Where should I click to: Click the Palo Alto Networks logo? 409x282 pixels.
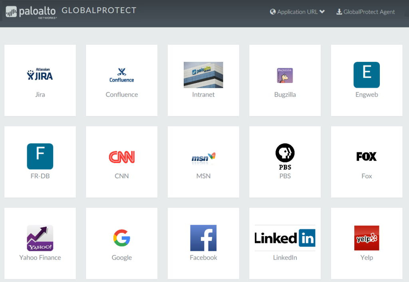(x=30, y=12)
